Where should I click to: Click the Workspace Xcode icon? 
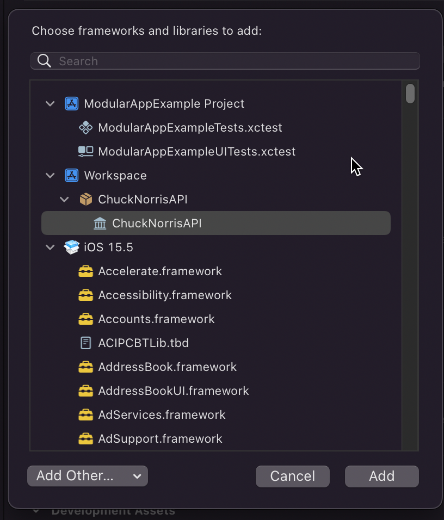coord(71,176)
